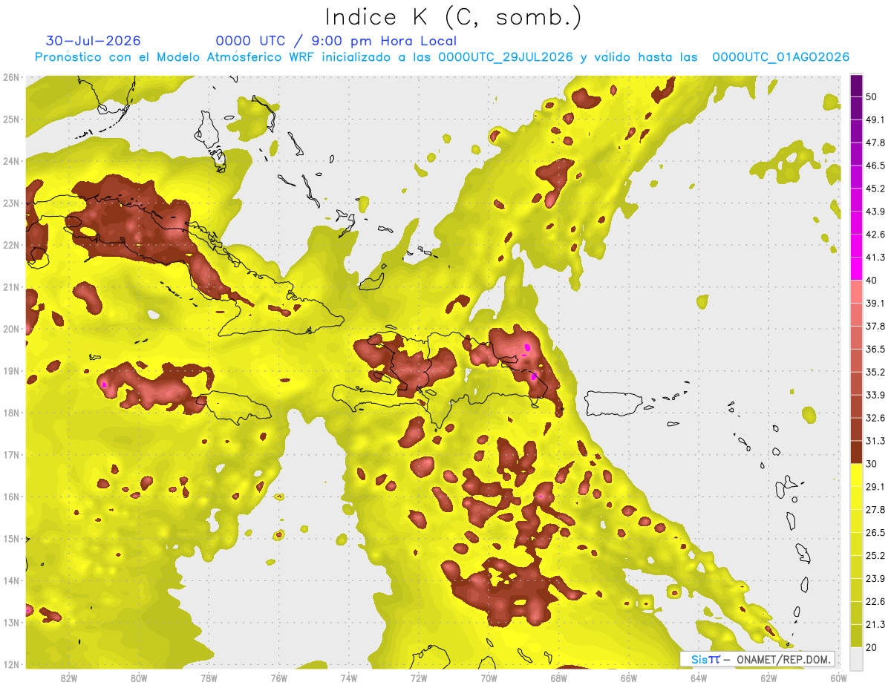This screenshot has height=688, width=891.
Task: Click the "24N" latitude label
Action: (11, 161)
